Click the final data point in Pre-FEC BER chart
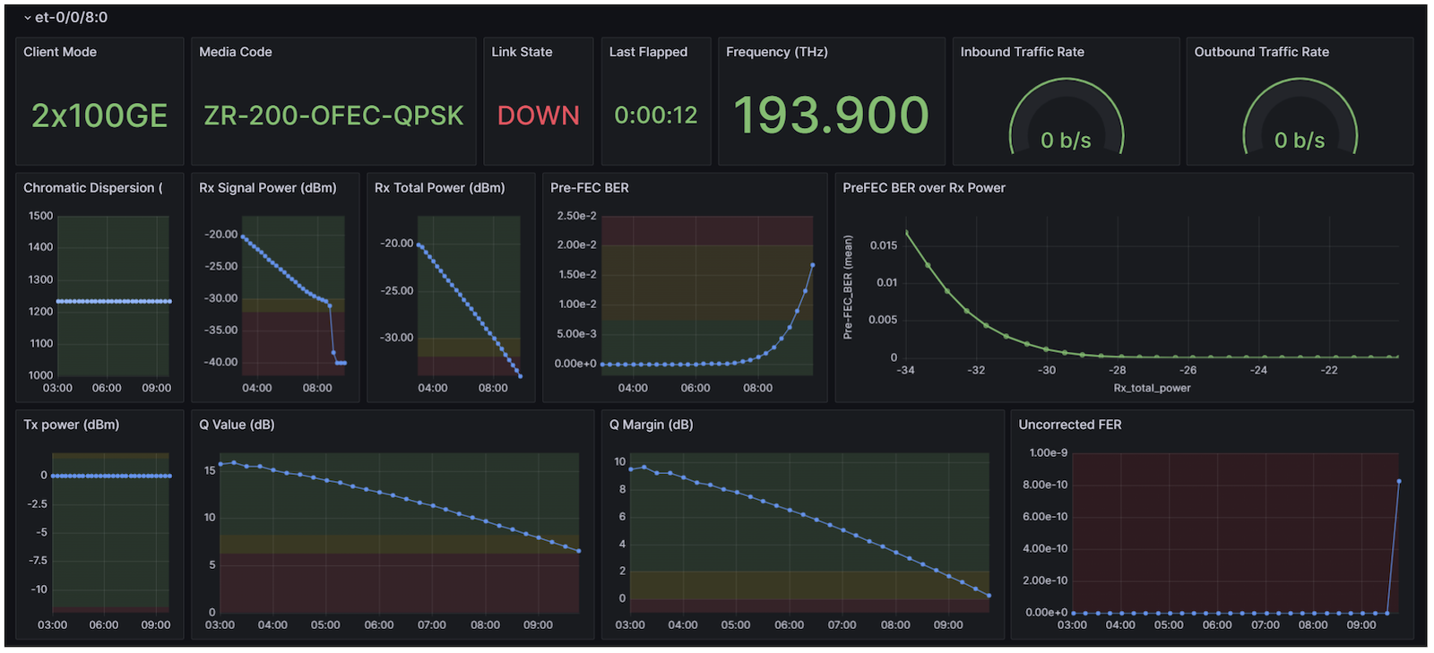This screenshot has height=653, width=1434. pyautogui.click(x=813, y=265)
